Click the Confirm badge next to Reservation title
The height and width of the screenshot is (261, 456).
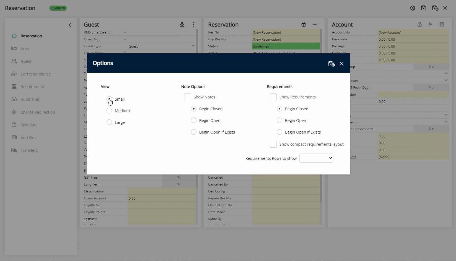(58, 8)
